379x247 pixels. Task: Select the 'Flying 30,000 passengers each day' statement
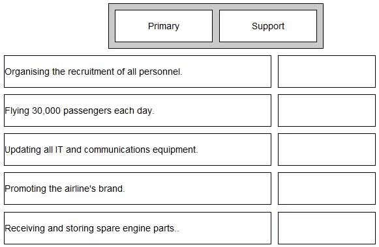(x=138, y=110)
